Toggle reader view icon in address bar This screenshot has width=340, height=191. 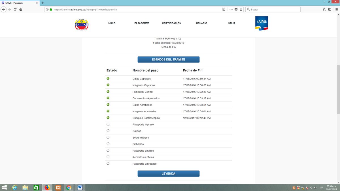pos(224,9)
